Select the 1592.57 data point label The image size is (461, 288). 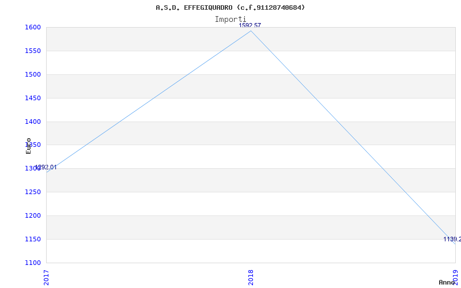[x=250, y=25]
